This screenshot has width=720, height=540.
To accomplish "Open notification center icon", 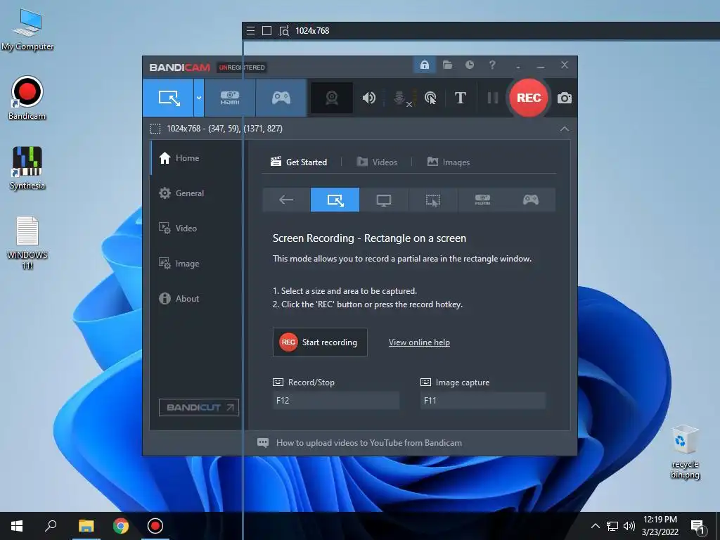I will coord(697,527).
